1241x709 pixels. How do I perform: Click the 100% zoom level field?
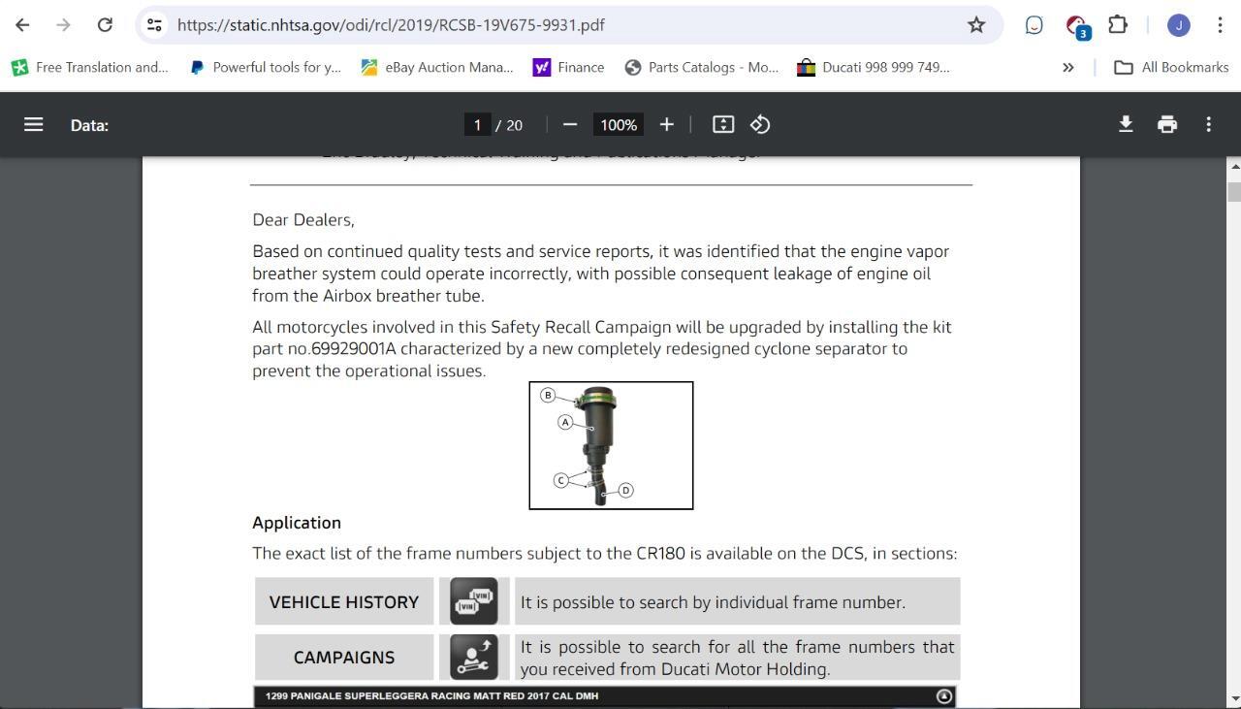[619, 124]
